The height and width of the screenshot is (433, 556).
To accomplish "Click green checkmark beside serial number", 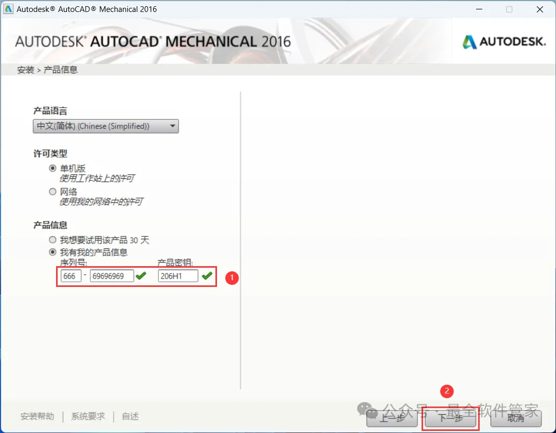I will click(141, 276).
